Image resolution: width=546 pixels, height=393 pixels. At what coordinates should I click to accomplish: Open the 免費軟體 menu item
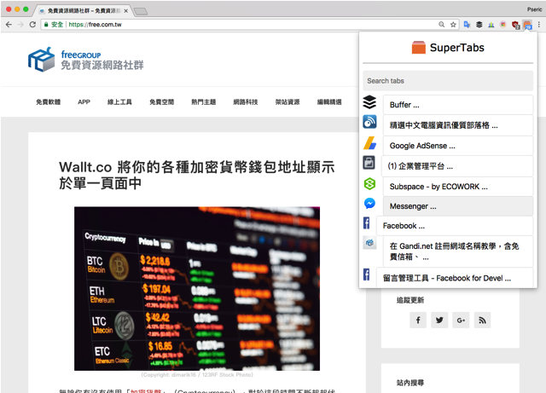[49, 101]
